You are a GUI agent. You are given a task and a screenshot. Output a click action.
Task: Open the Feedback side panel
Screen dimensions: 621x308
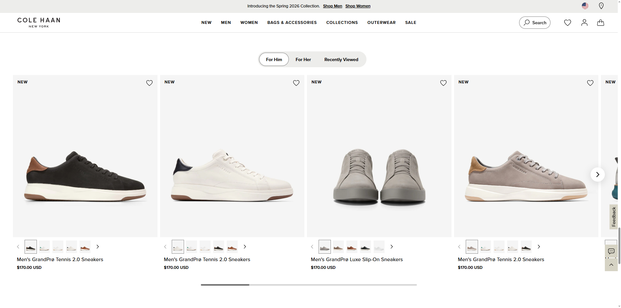pyautogui.click(x=614, y=217)
